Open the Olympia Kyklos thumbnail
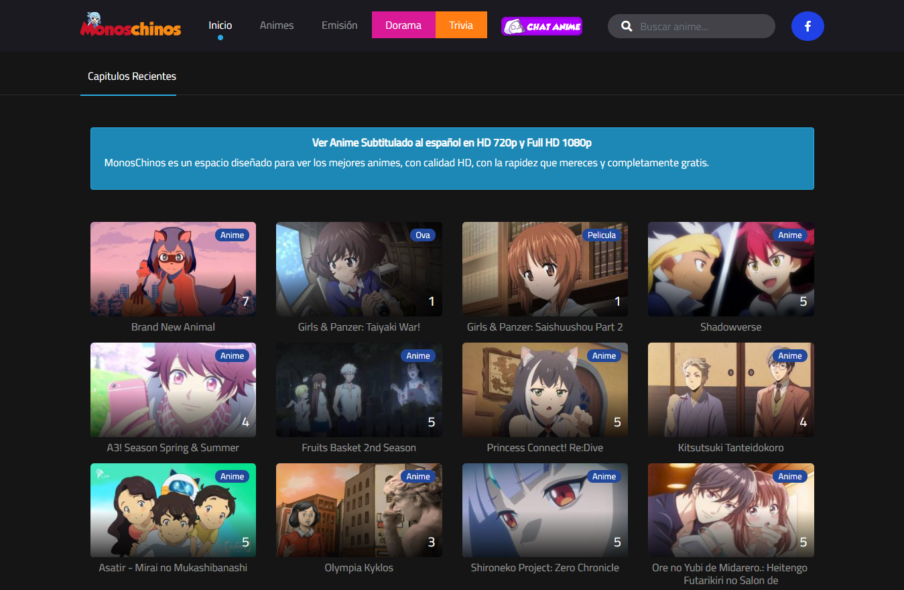Viewport: 904px width, 590px height. [x=359, y=510]
